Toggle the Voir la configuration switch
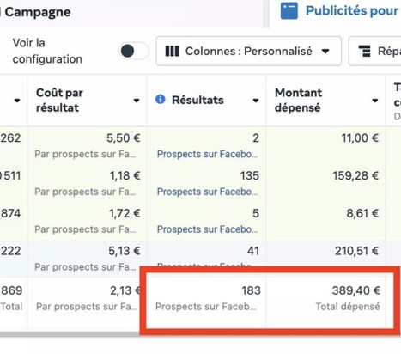Image resolution: width=401 pixels, height=354 pixels. [x=134, y=52]
